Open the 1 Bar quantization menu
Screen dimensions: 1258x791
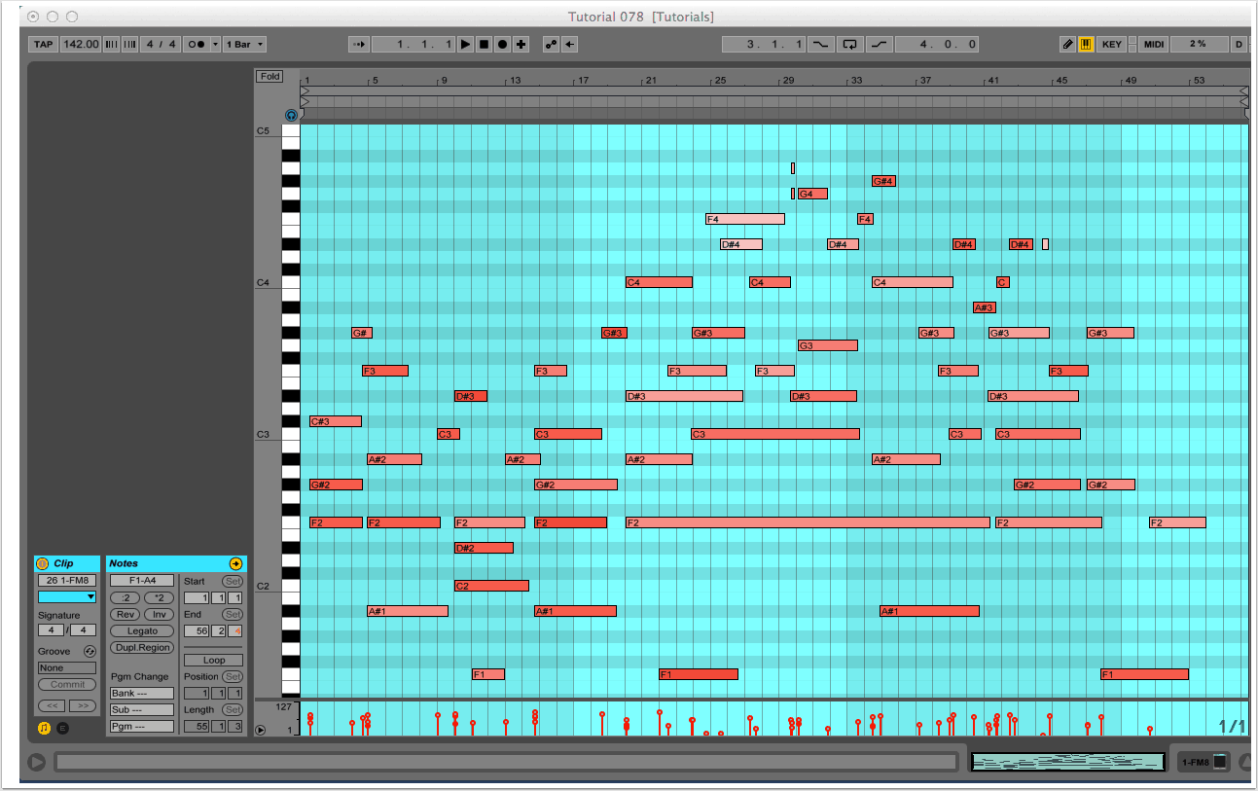244,44
